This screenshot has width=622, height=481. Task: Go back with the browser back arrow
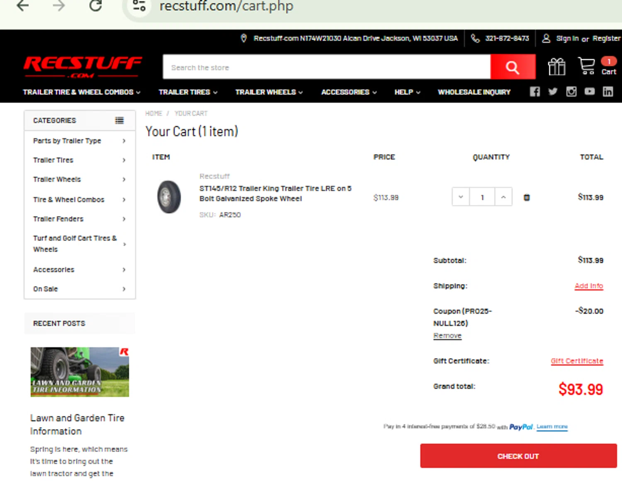point(23,6)
